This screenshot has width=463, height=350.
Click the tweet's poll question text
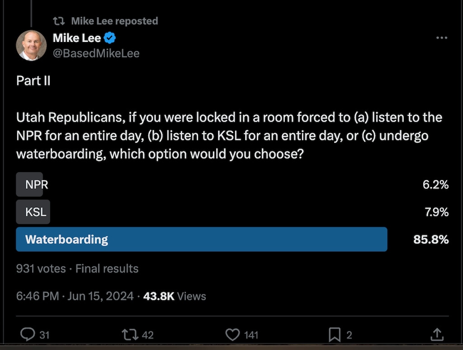click(229, 135)
